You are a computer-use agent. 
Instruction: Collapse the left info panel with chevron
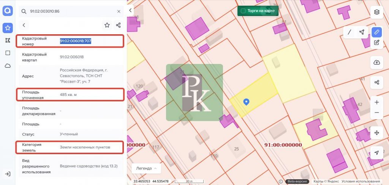pyautogui.click(x=131, y=10)
